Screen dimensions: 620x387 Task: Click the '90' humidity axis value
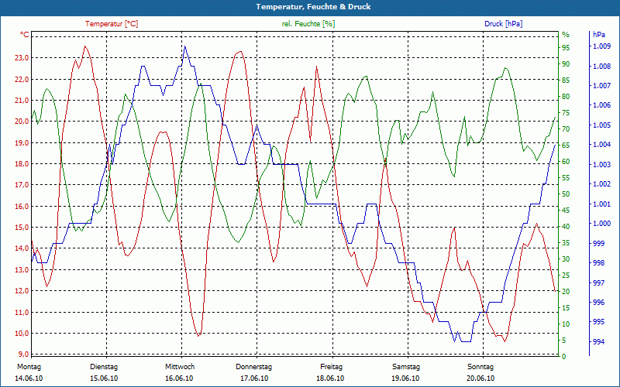[566, 64]
